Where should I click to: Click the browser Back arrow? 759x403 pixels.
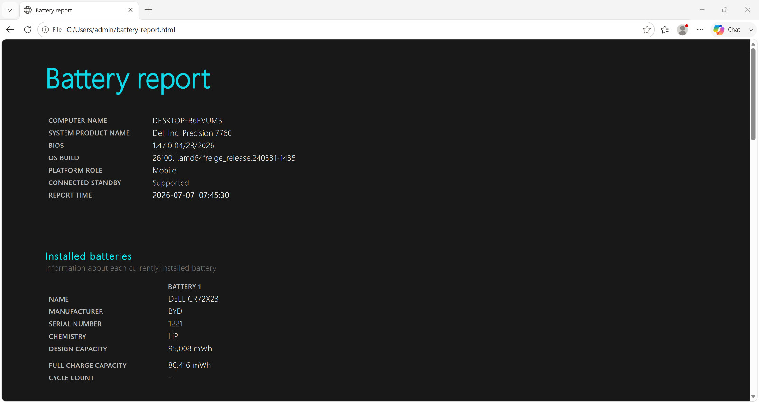(10, 29)
